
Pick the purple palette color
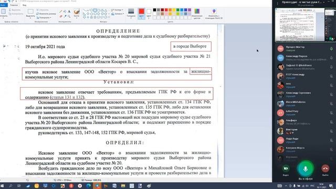pyautogui.click(x=189, y=10)
